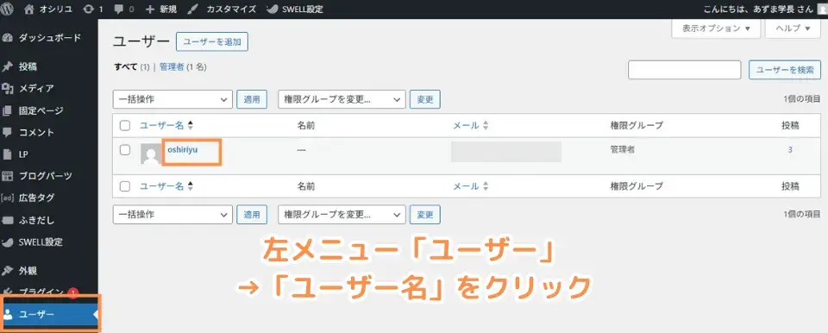Click the ユーザーを追加 button
The image size is (828, 333).
pos(212,42)
